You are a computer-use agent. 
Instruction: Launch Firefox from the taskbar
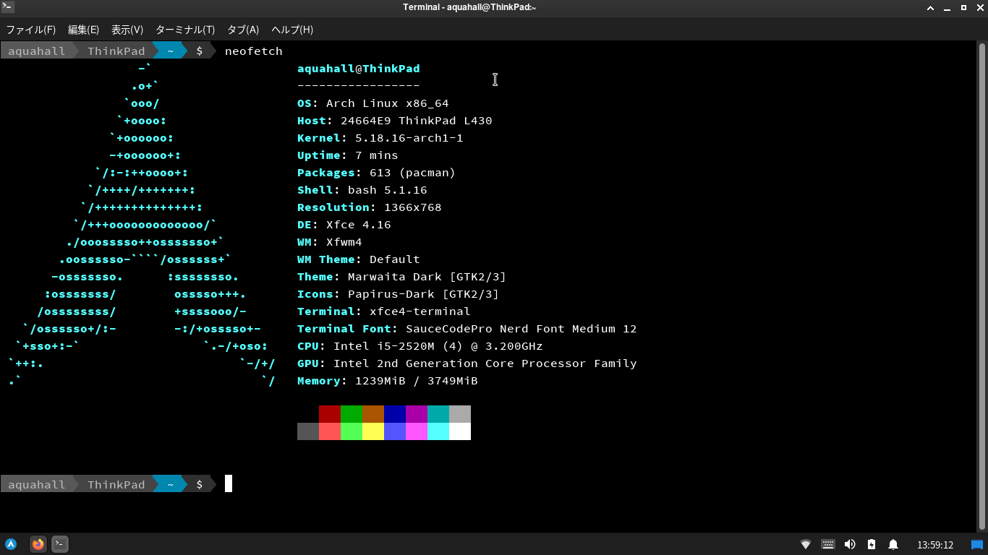click(x=38, y=544)
